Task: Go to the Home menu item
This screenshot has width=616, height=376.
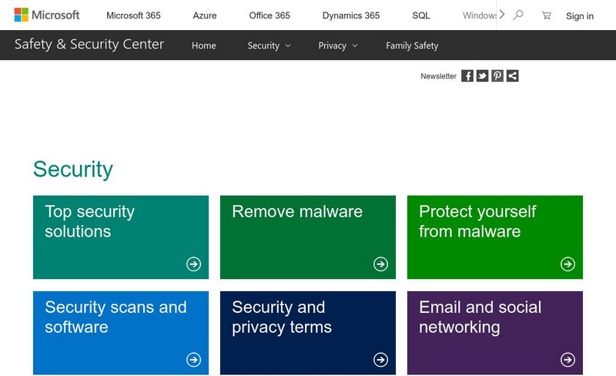Action: 203,45
